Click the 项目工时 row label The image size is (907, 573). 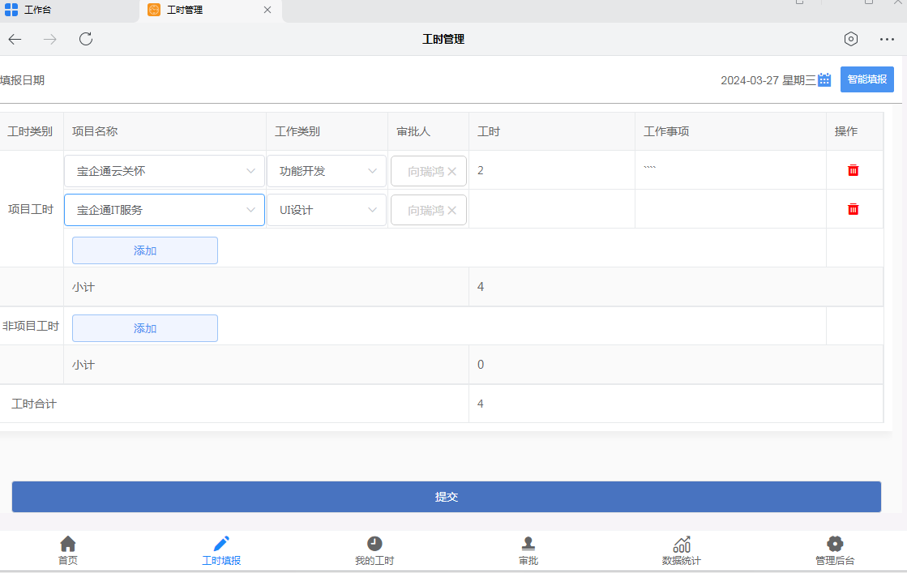[x=31, y=209]
